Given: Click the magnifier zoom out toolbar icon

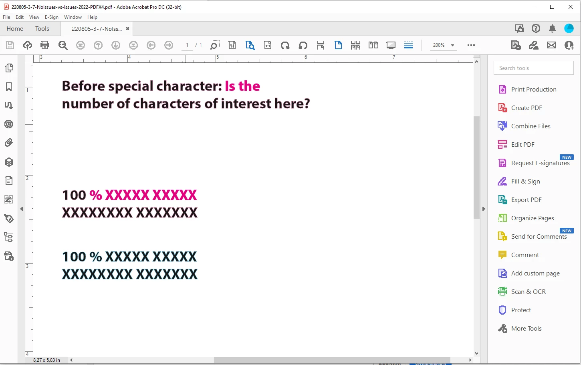Looking at the screenshot, I should (x=63, y=45).
